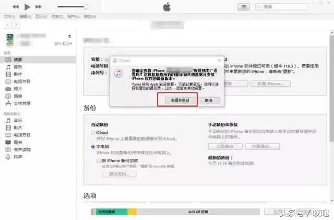Viewport: 334px width, 220px height.
Task: Select 摘要 in the sidebar
Action: point(38,60)
